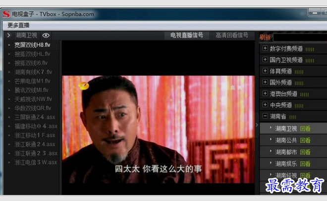Click the search field next to 刷新
Viewport: 327px width, 201px height.
pyautogui.click(x=300, y=38)
